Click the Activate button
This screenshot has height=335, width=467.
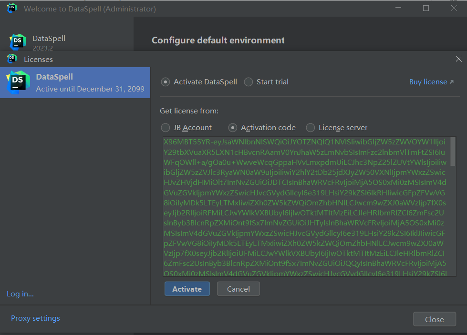click(x=187, y=289)
